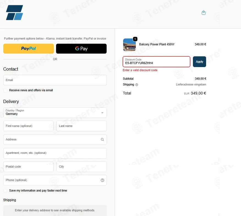
Task: Show shipping info question mark icon
Action: [x=137, y=85]
